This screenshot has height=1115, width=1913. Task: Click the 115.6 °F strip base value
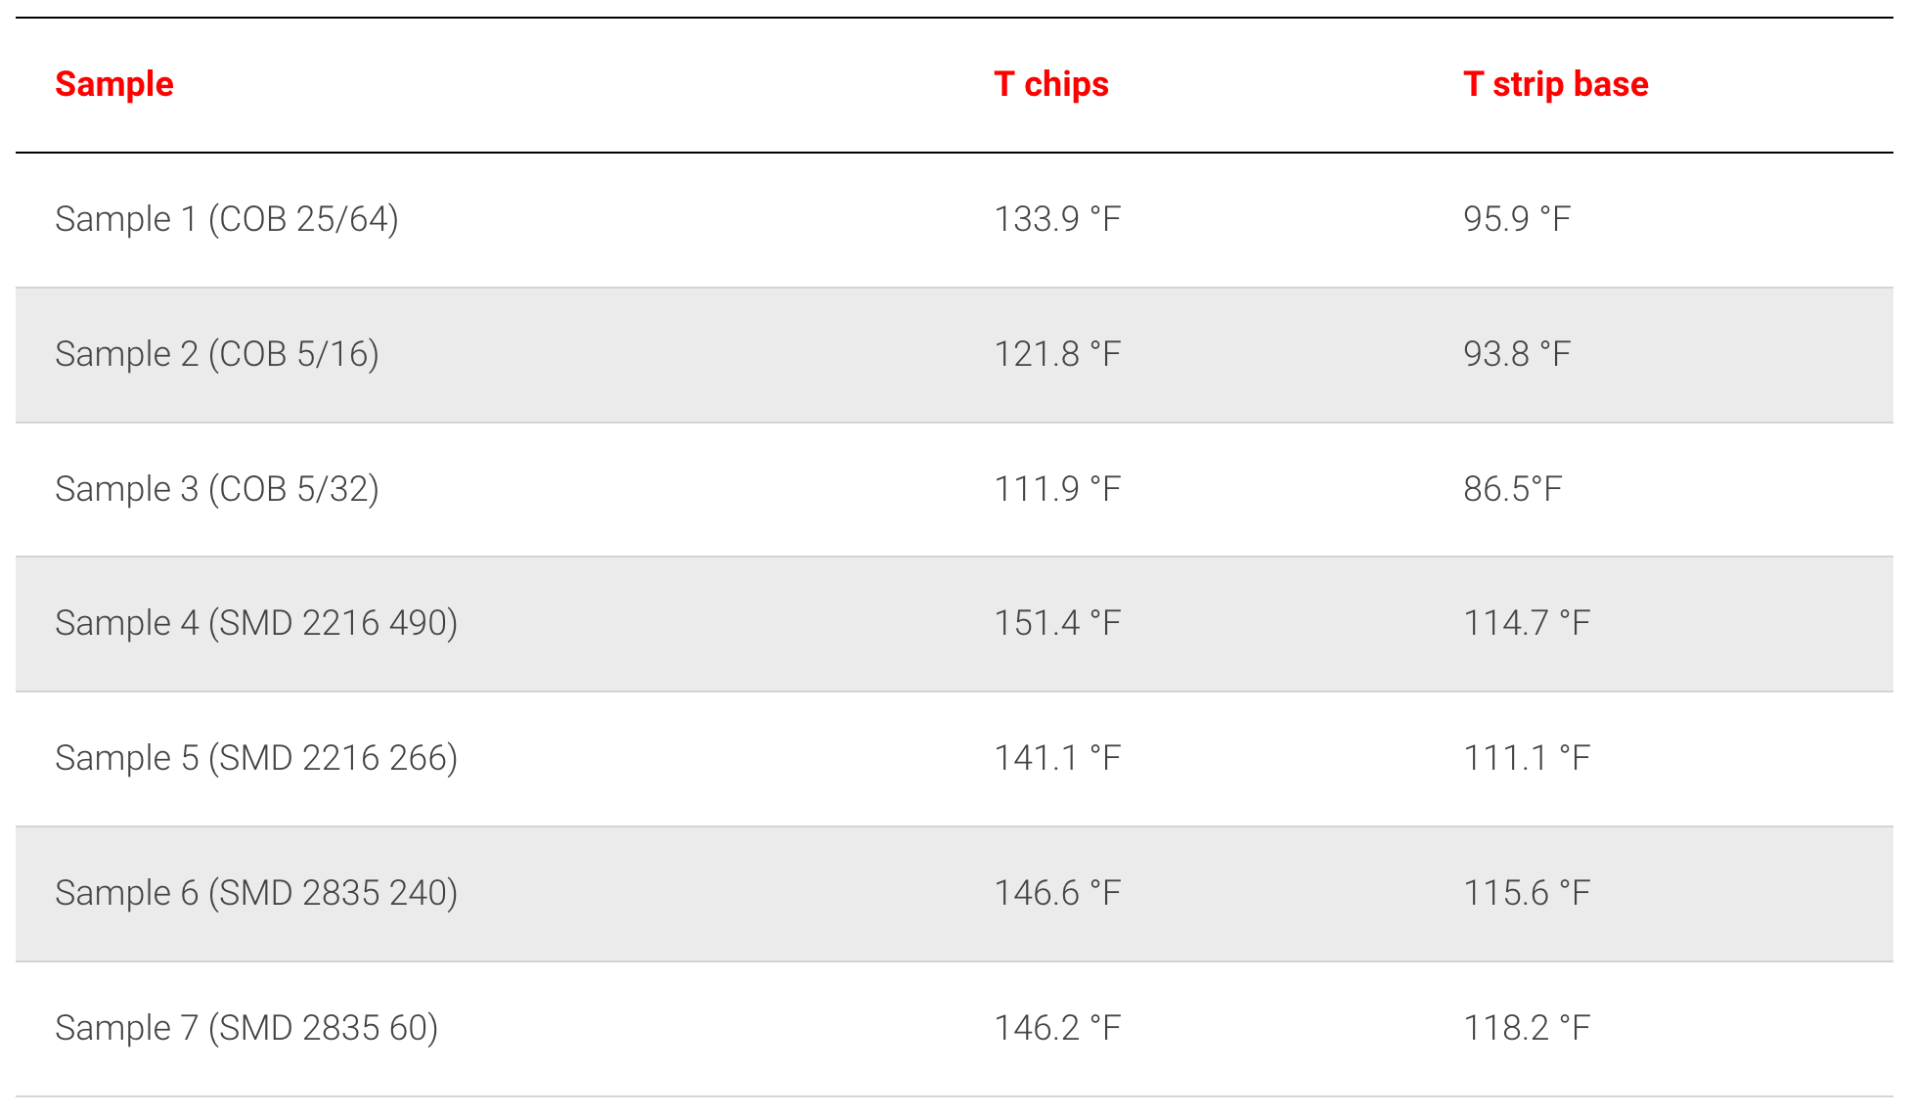point(1526,893)
